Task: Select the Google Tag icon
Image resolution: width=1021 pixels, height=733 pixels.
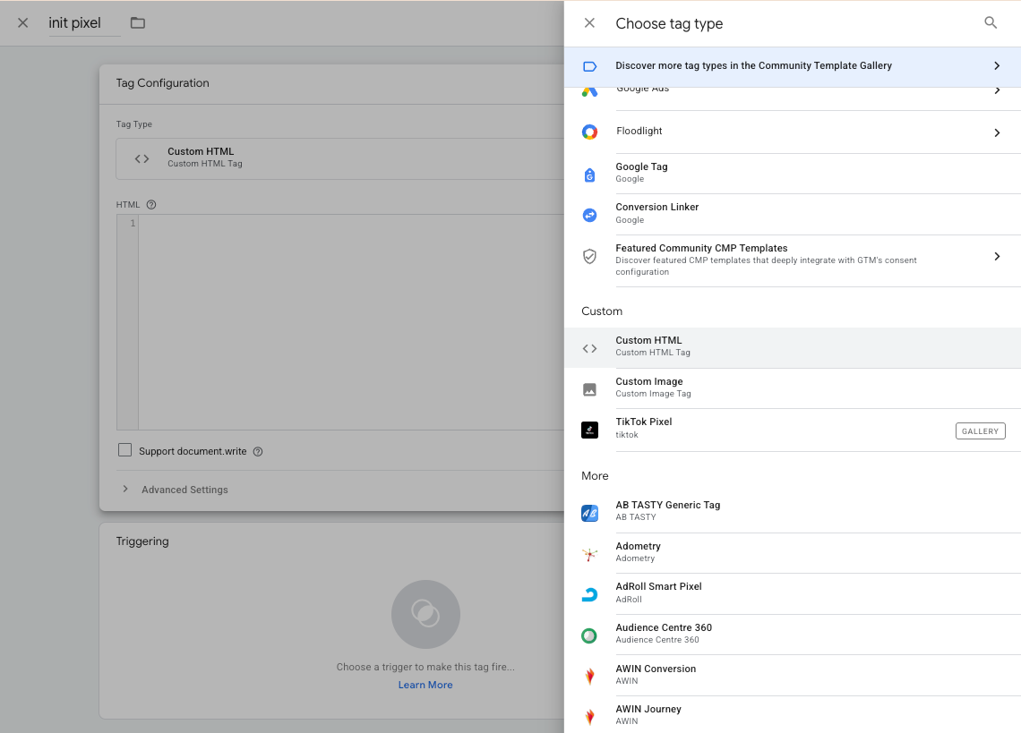Action: 589,175
